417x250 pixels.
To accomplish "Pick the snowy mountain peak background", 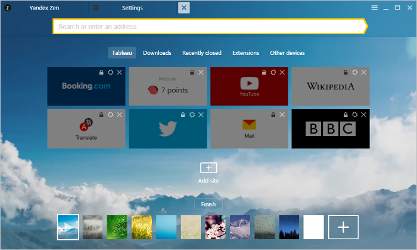I will pyautogui.click(x=240, y=227).
